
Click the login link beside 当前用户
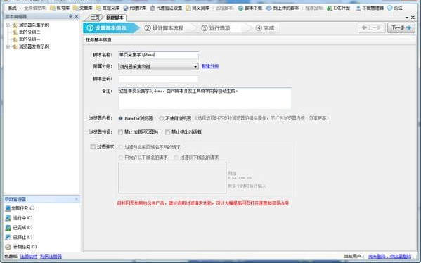(x=389, y=256)
